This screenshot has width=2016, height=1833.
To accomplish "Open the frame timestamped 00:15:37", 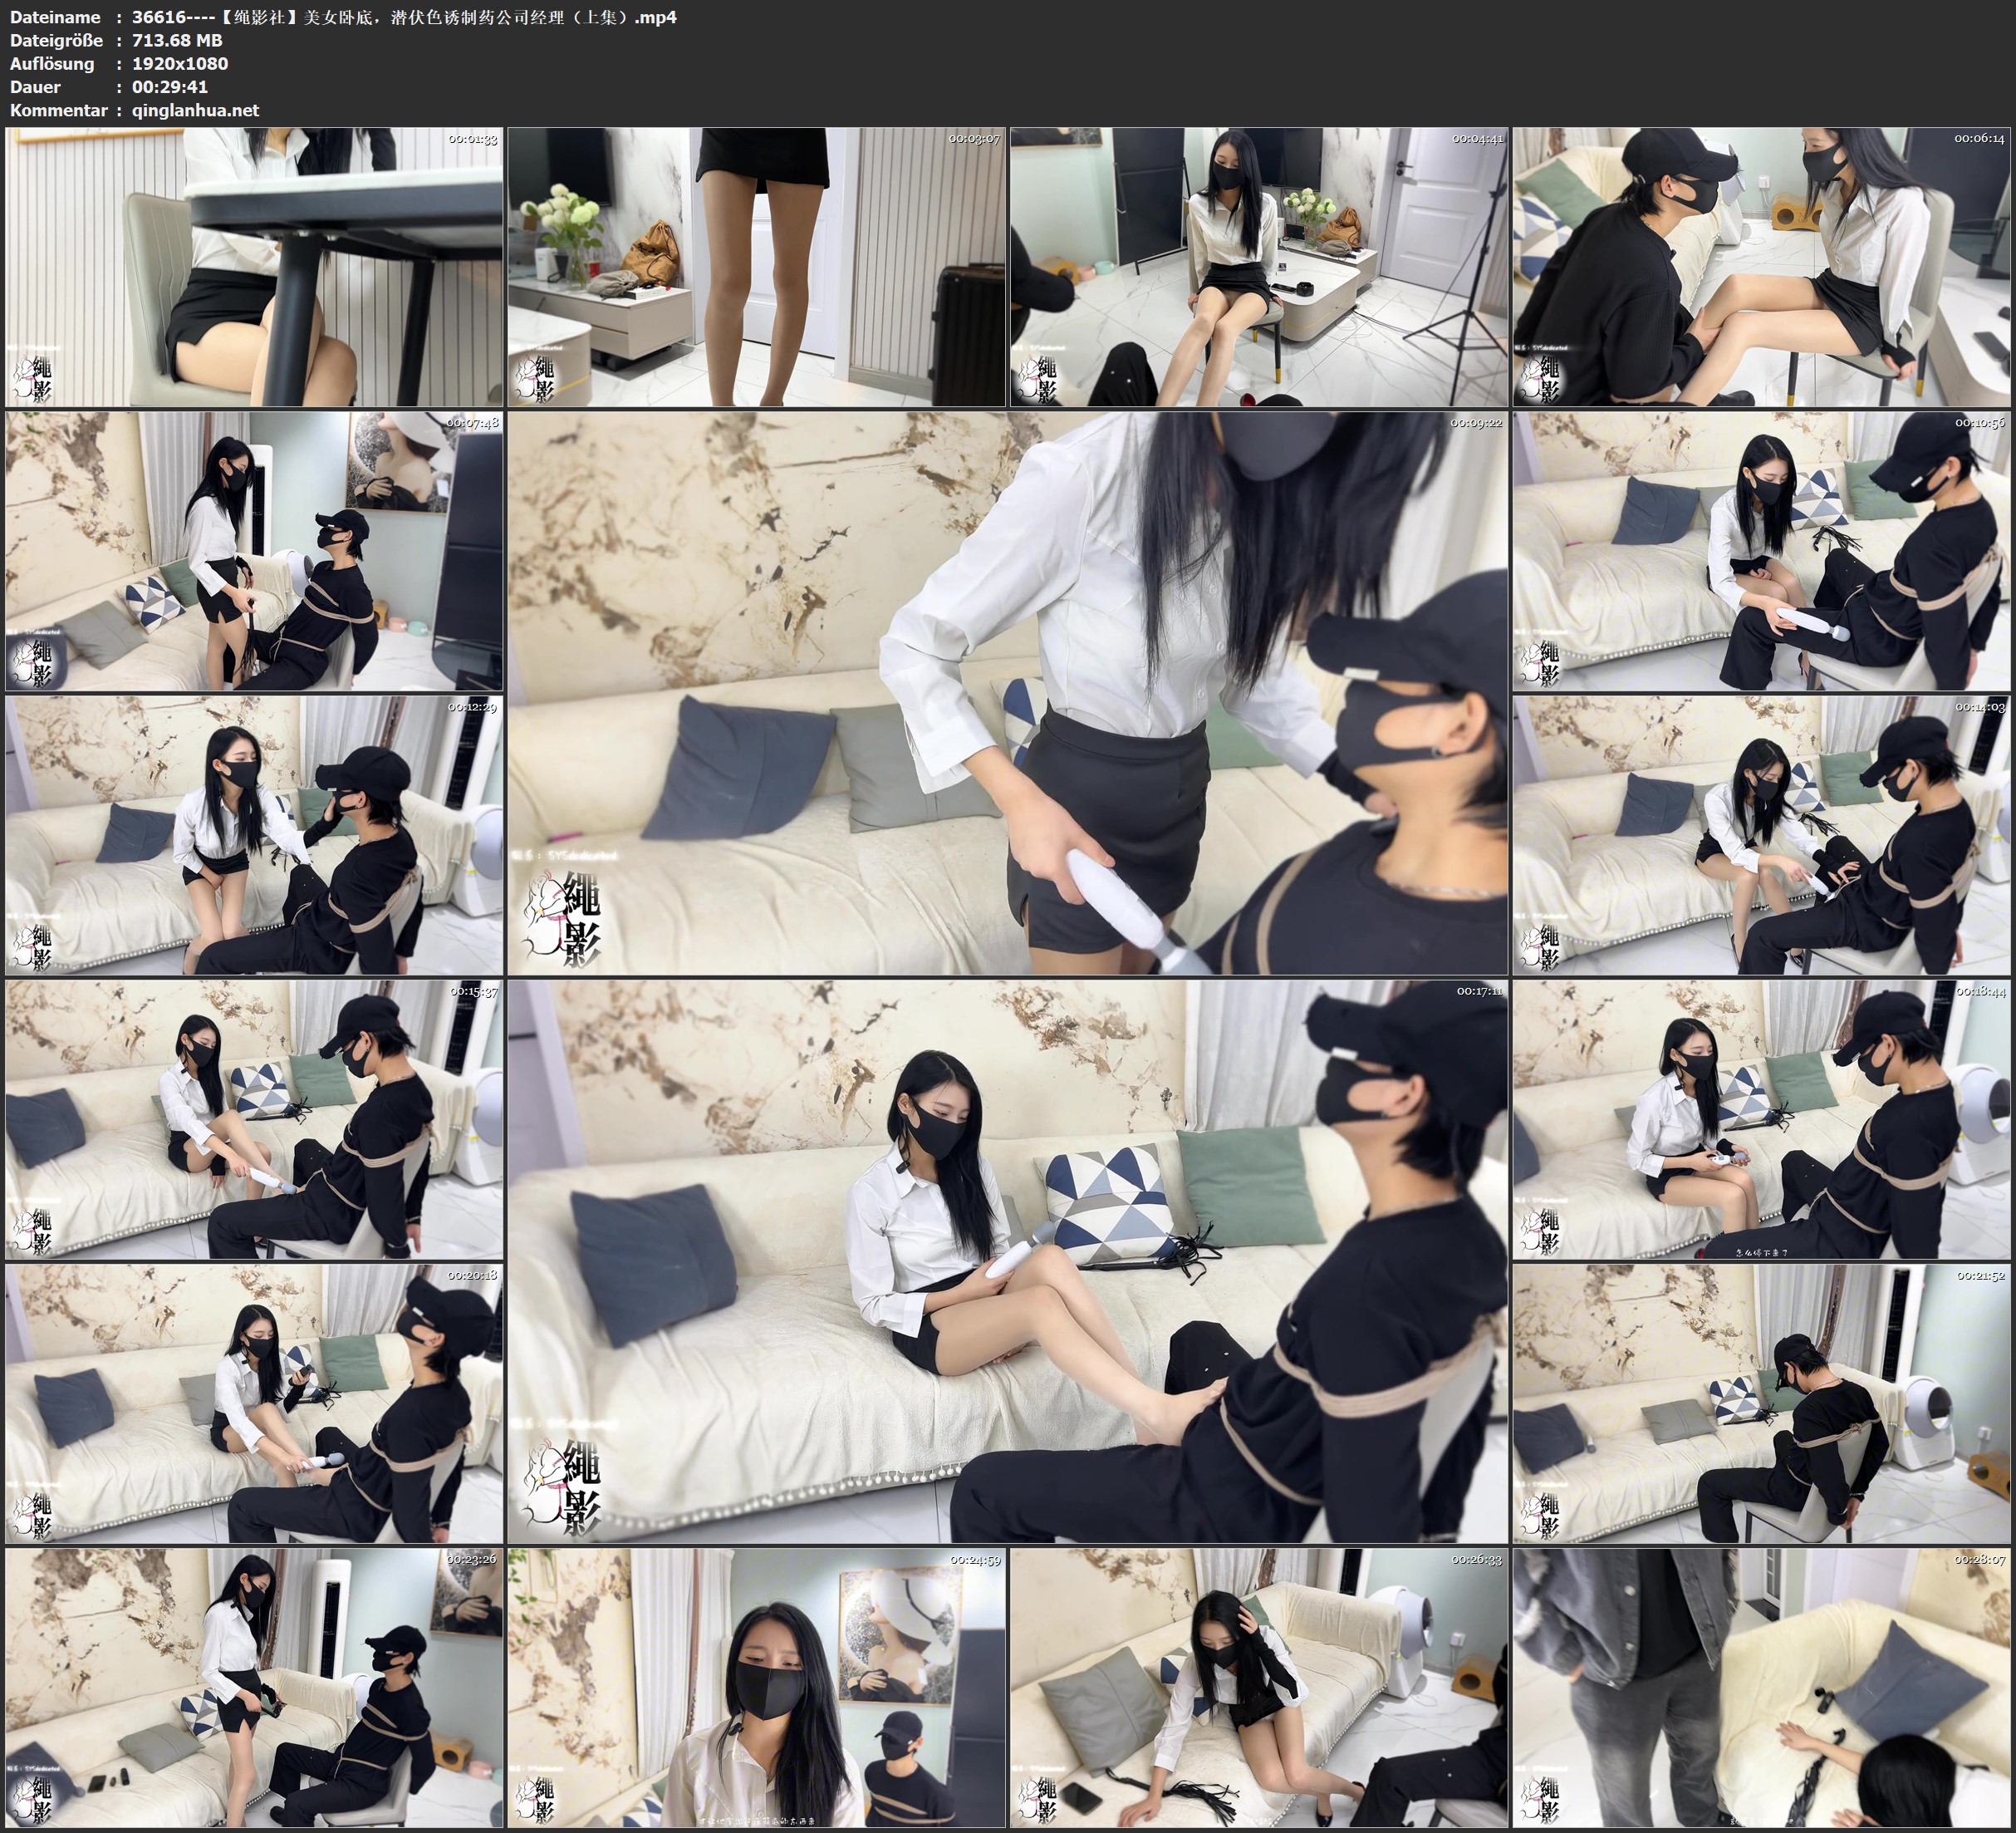I will tap(254, 1119).
